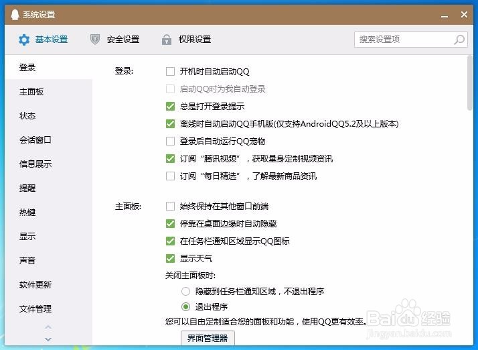
Task: Close the 系统设置 window
Action: click(464, 14)
